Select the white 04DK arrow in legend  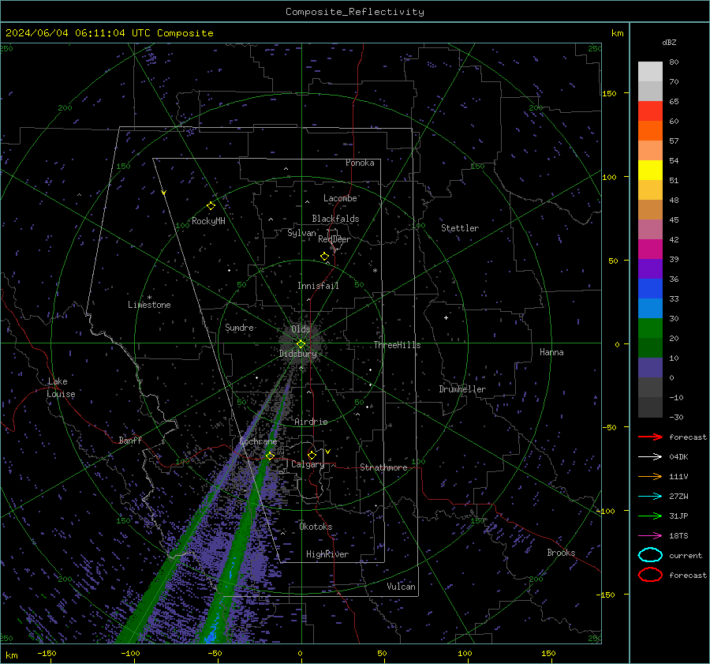pos(650,457)
